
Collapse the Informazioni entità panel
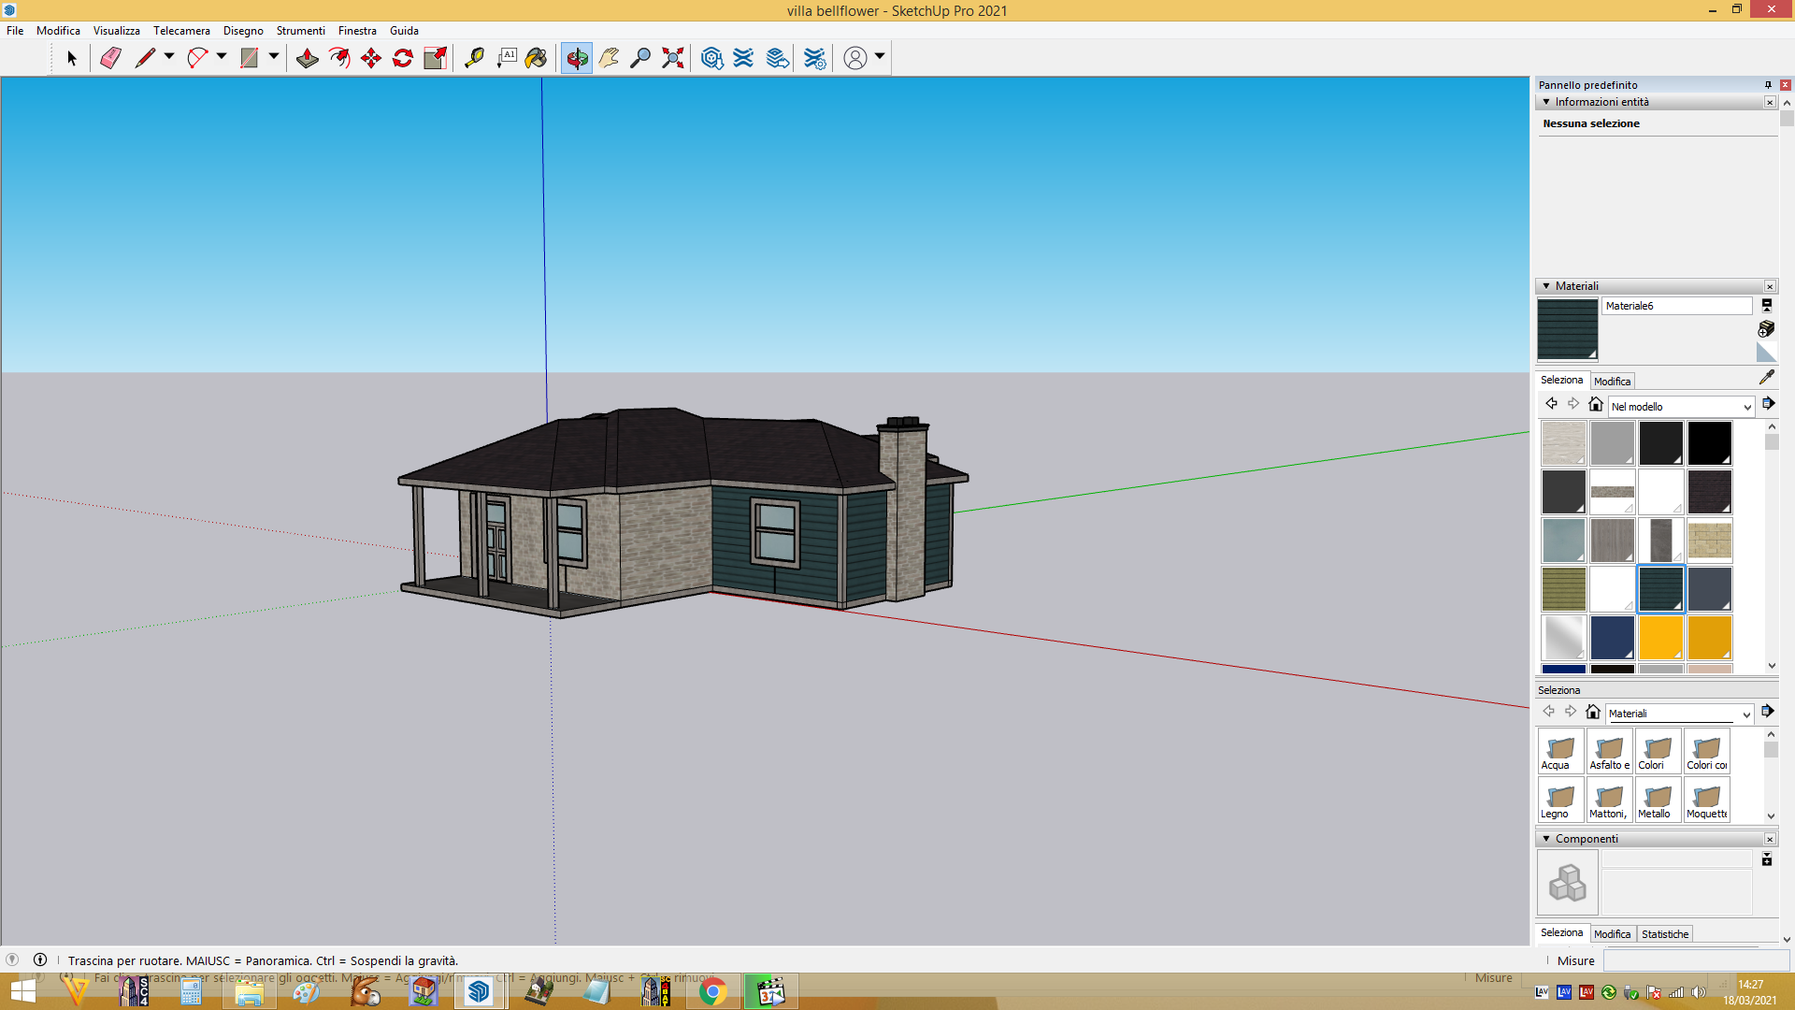1546,102
